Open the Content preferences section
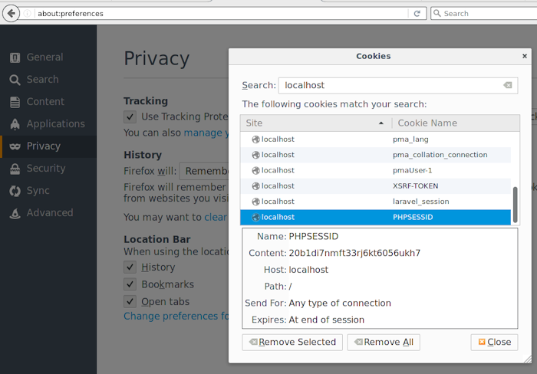 pyautogui.click(x=44, y=102)
